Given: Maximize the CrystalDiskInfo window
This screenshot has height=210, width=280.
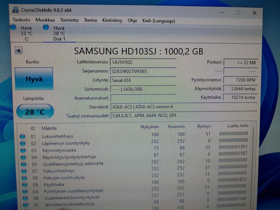Looking at the screenshot, I should coord(238,13).
